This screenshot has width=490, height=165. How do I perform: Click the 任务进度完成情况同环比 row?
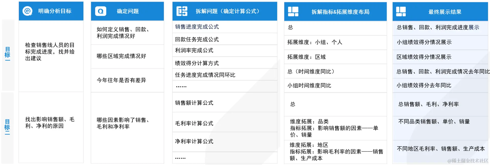pyautogui.click(x=225, y=75)
